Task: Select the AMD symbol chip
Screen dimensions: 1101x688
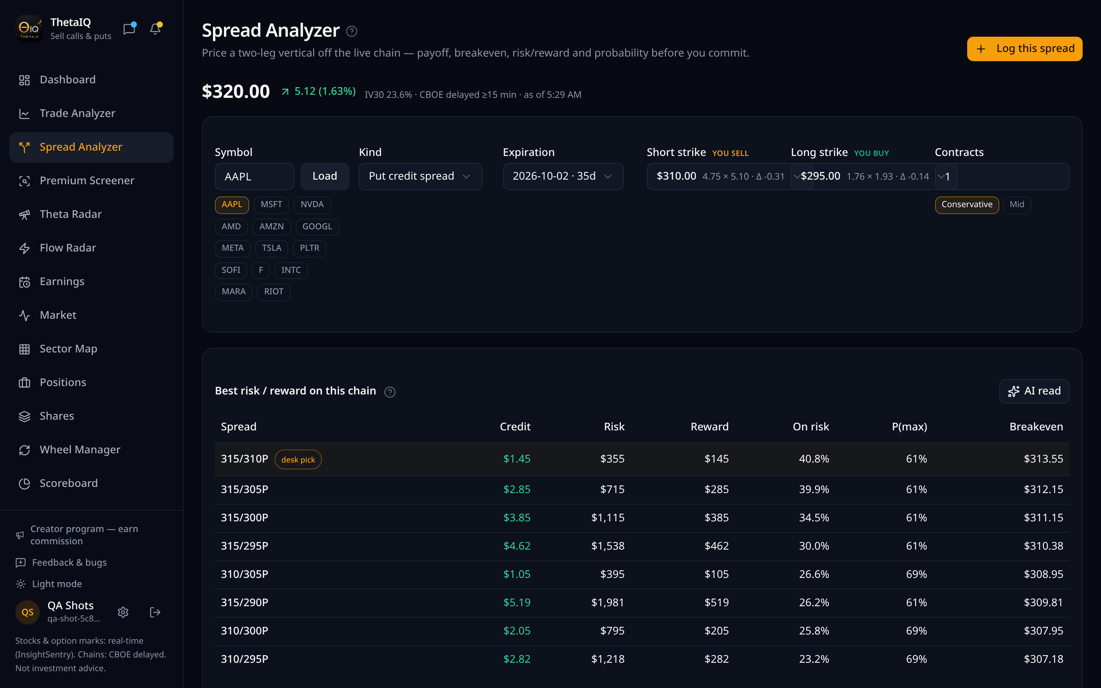Action: pyautogui.click(x=231, y=227)
